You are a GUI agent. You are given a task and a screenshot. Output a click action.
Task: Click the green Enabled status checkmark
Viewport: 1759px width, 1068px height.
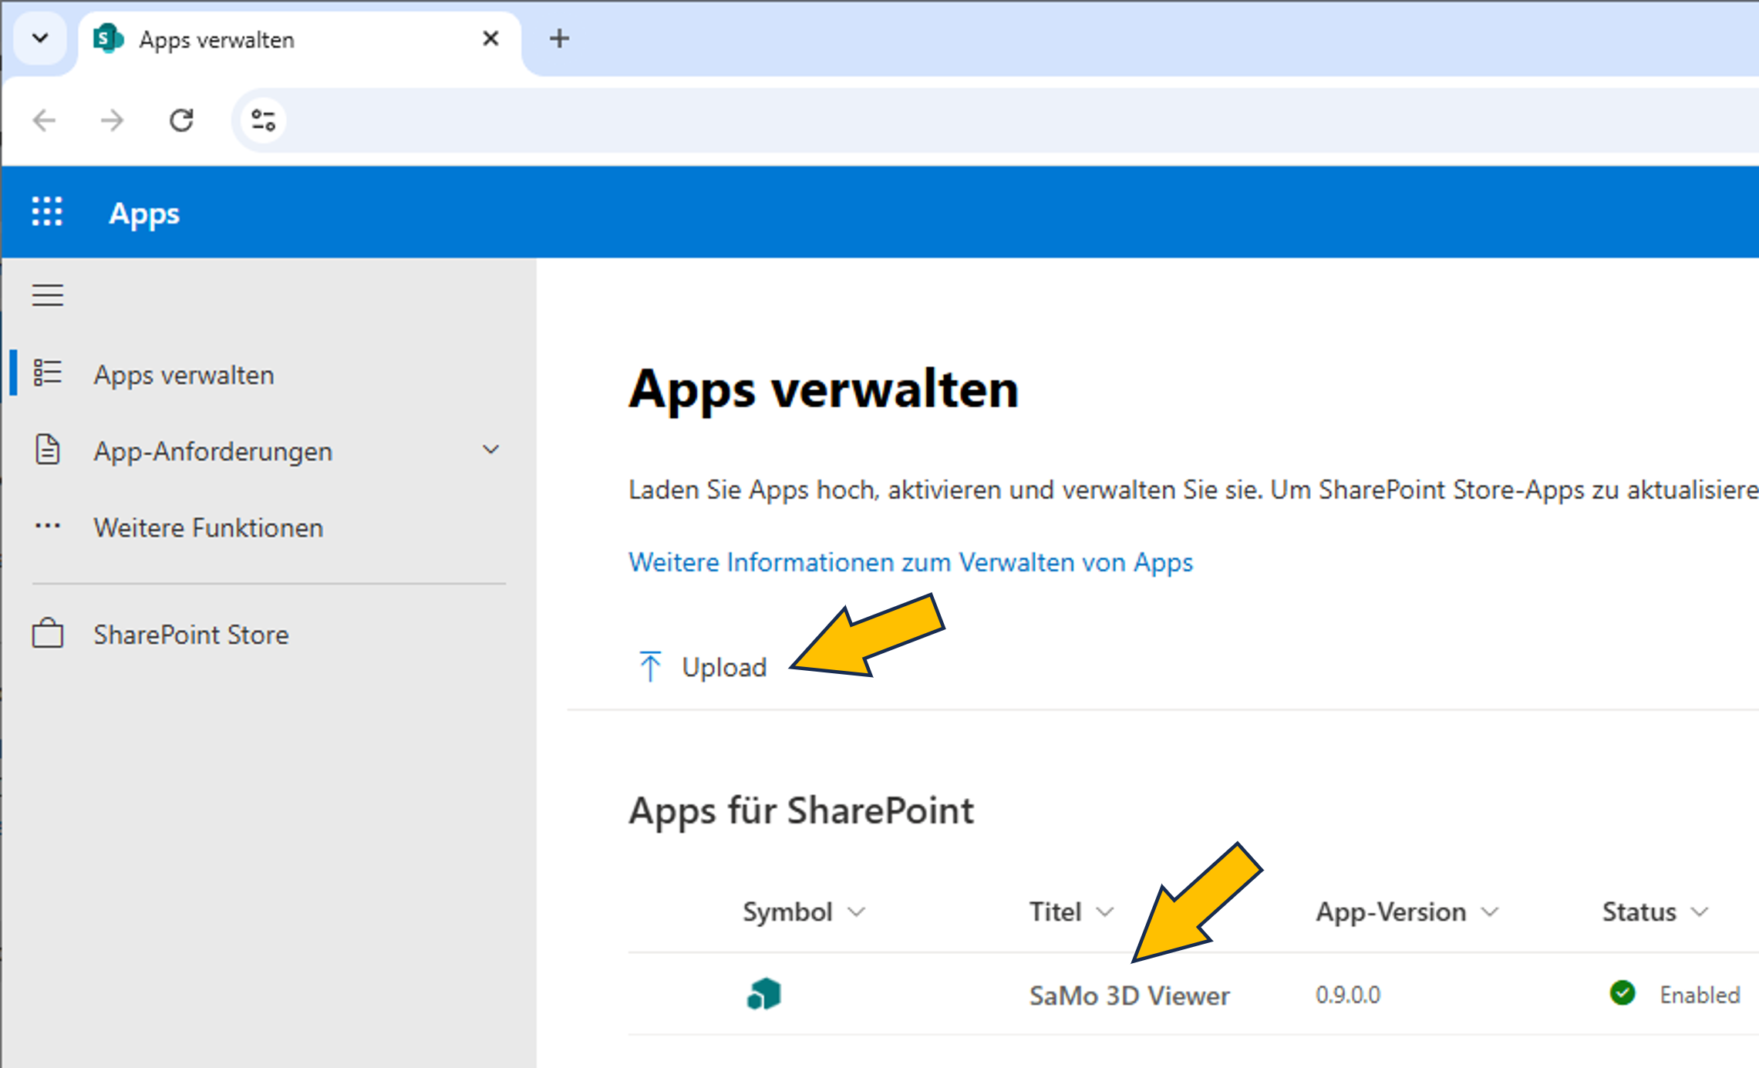pyautogui.click(x=1623, y=993)
